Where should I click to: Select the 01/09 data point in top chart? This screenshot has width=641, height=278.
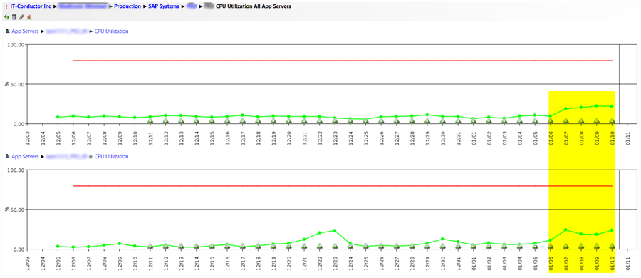(x=596, y=106)
